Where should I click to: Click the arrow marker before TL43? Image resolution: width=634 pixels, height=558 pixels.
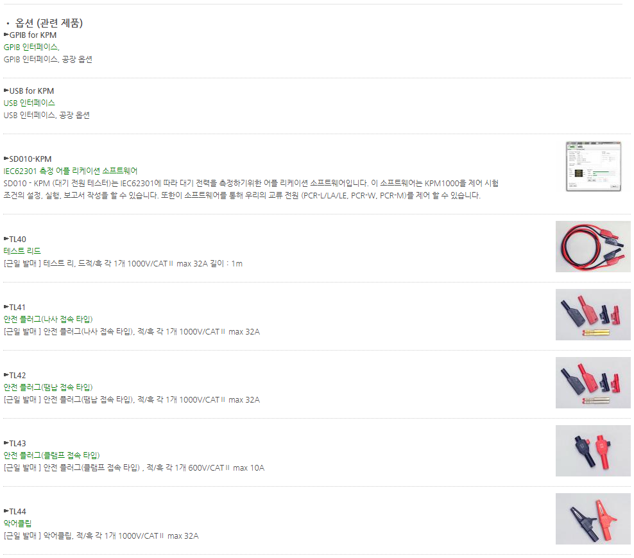pyautogui.click(x=6, y=442)
